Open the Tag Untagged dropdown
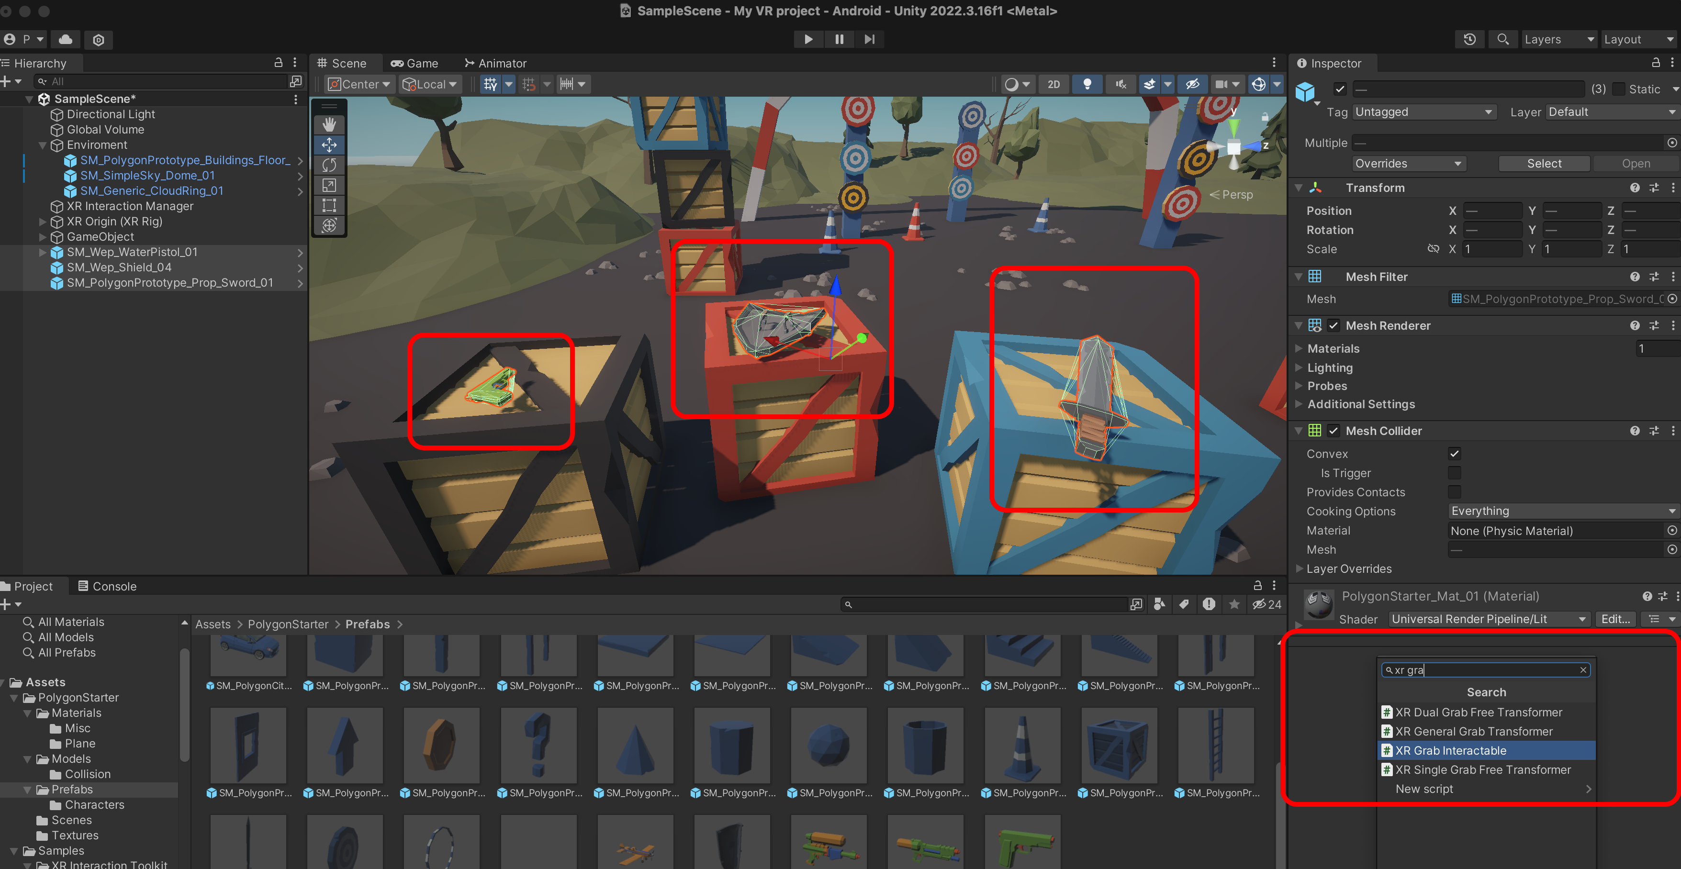The image size is (1681, 869). 1423,112
